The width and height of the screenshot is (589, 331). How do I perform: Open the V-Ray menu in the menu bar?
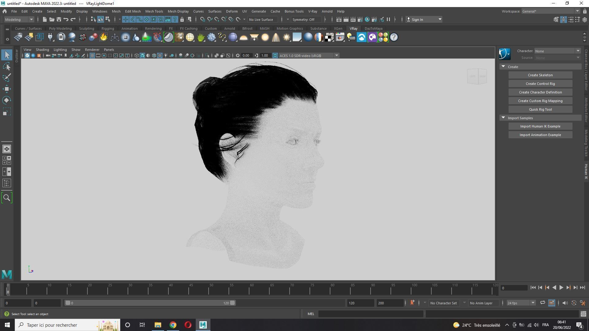pos(313,11)
